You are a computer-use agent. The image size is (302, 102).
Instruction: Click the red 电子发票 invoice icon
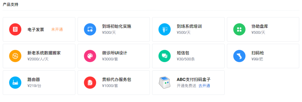coord(15,29)
